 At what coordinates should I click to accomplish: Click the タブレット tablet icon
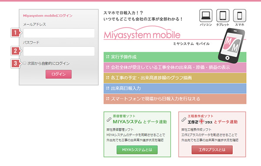(223, 16)
